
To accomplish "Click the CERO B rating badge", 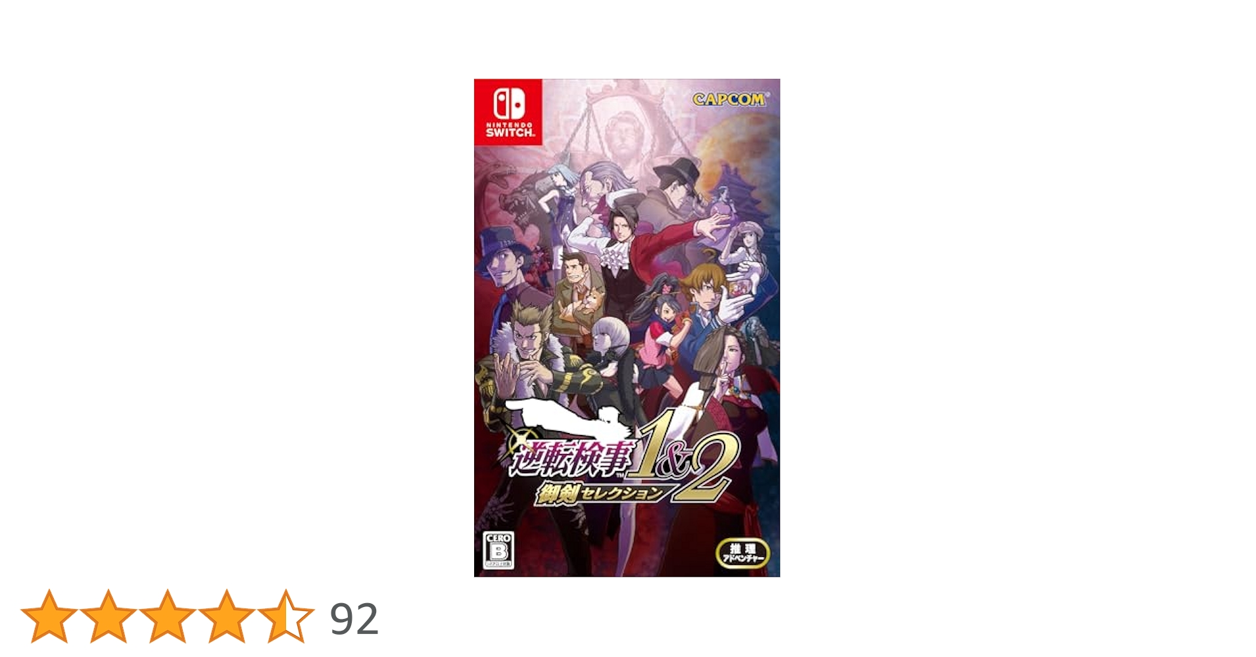I will 499,551.
